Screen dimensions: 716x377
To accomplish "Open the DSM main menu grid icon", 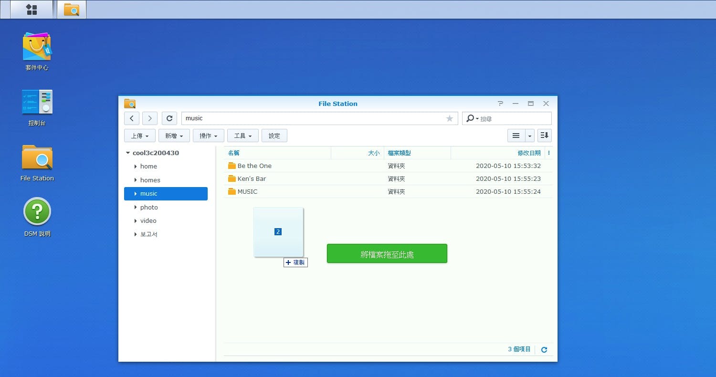I will click(x=32, y=10).
